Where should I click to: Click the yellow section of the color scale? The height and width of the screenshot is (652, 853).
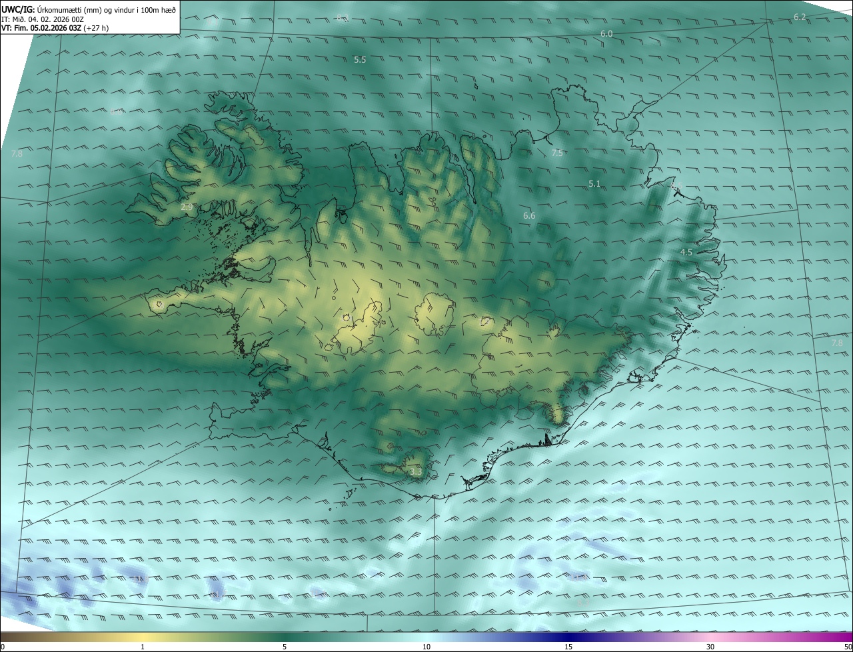(x=143, y=637)
